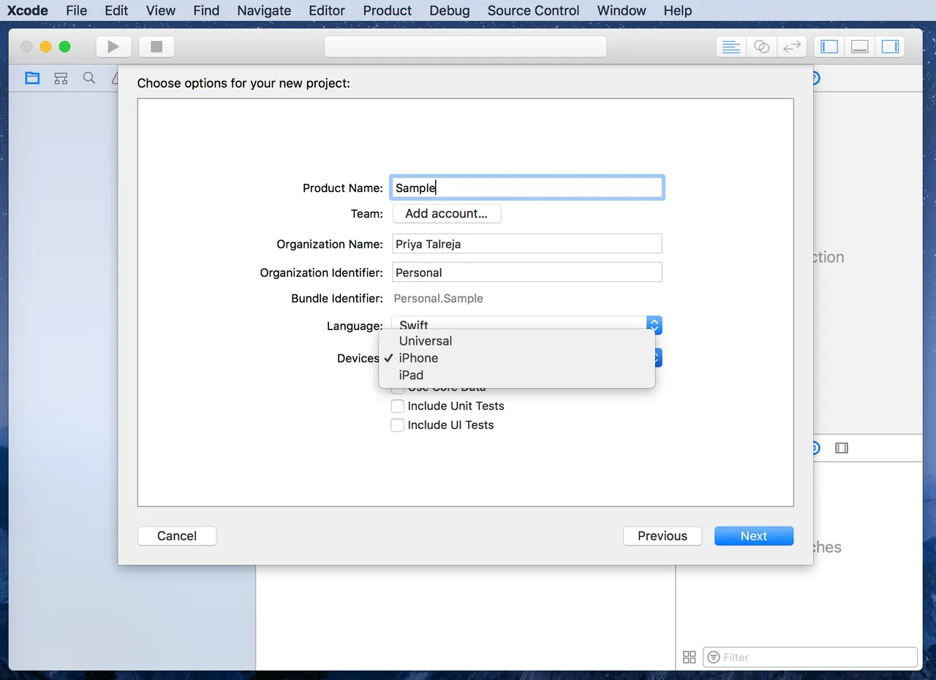Switch library to icon grid view
The width and height of the screenshot is (936, 680).
[689, 657]
